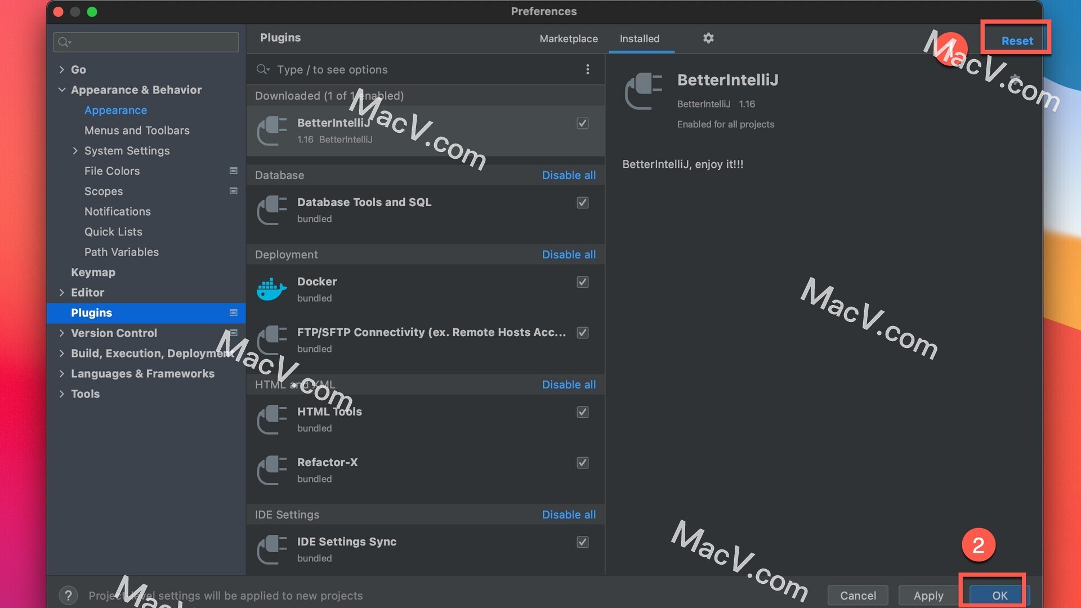The image size is (1081, 608).
Task: Click the Apply button
Action: pyautogui.click(x=928, y=595)
